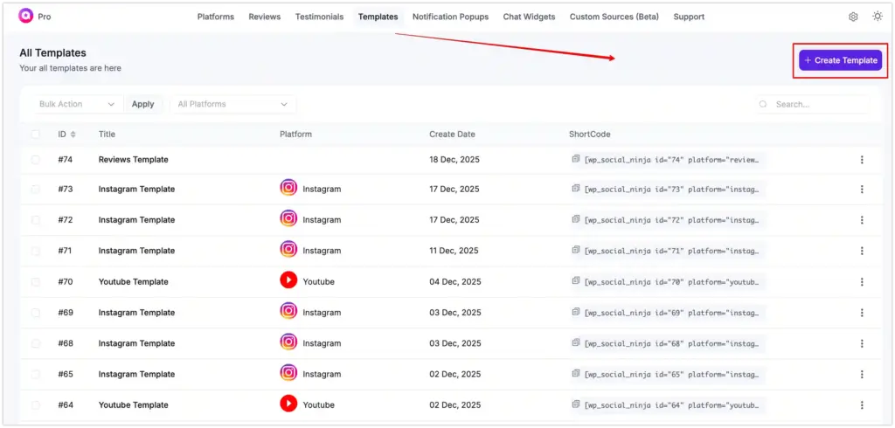Image resolution: width=895 pixels, height=428 pixels.
Task: Switch to Notification Popups tab
Action: (450, 17)
